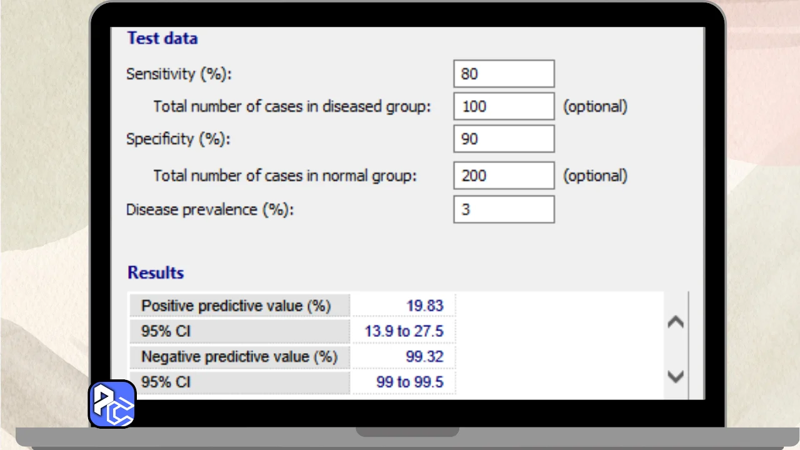This screenshot has height=450, width=800.
Task: Click the Sensitivity (%) input field
Action: click(504, 74)
